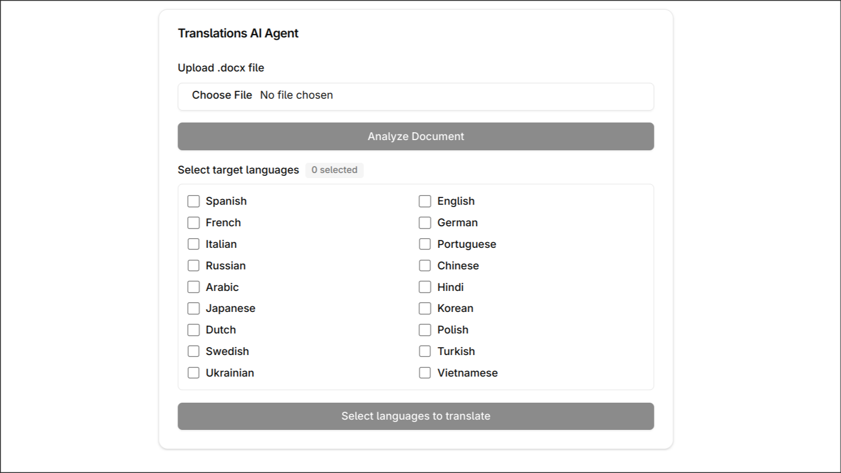Select Russian as target language
The height and width of the screenshot is (473, 841).
tap(193, 266)
